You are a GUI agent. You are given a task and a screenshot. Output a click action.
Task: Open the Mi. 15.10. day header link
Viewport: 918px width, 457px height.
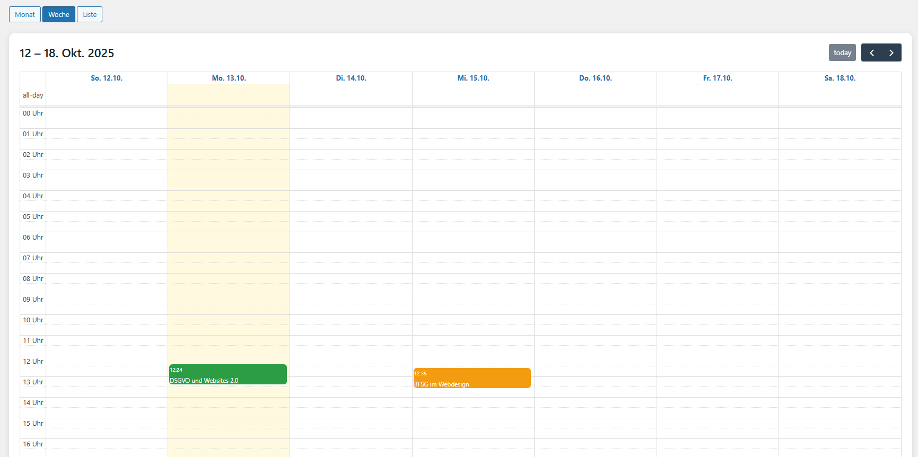tap(473, 78)
